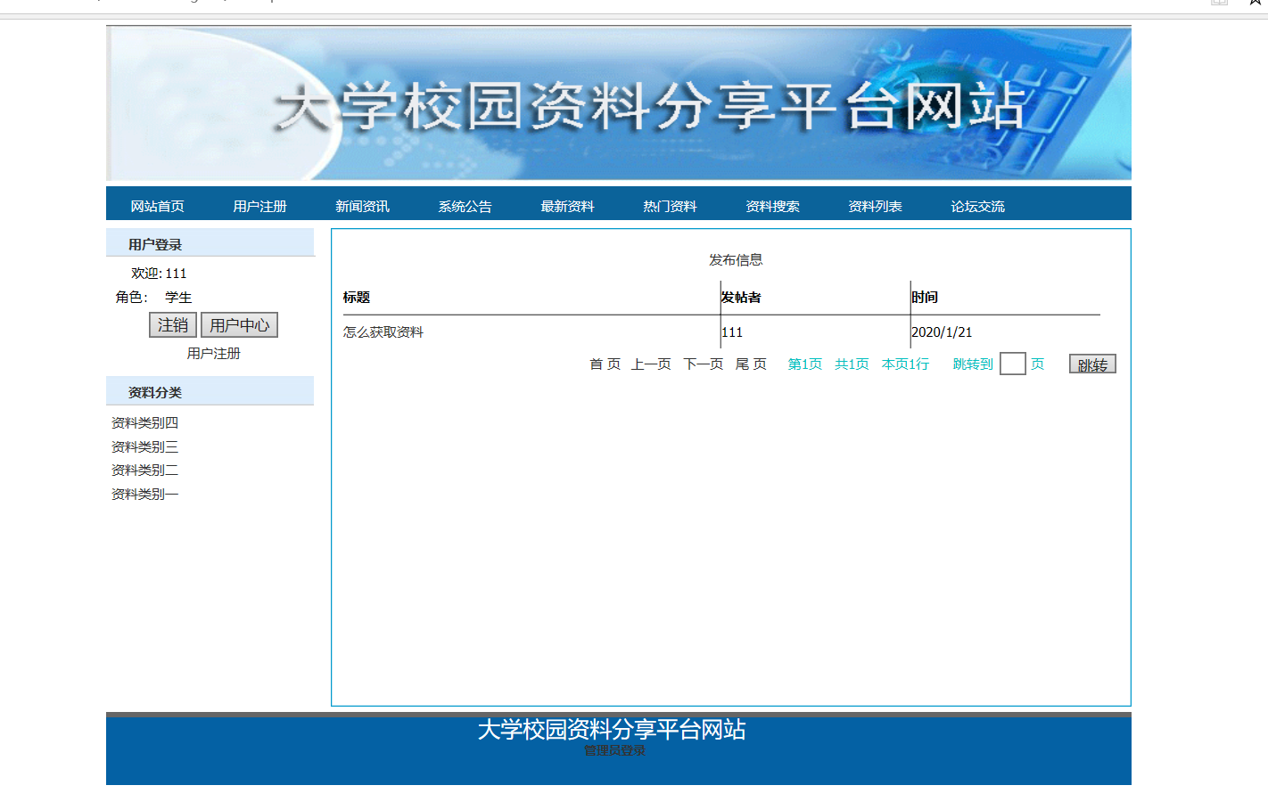1268x810 pixels.
Task: Click the 注销 logout button
Action: [x=172, y=325]
